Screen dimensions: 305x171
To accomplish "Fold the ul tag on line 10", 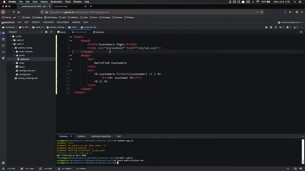I will coord(71,70).
